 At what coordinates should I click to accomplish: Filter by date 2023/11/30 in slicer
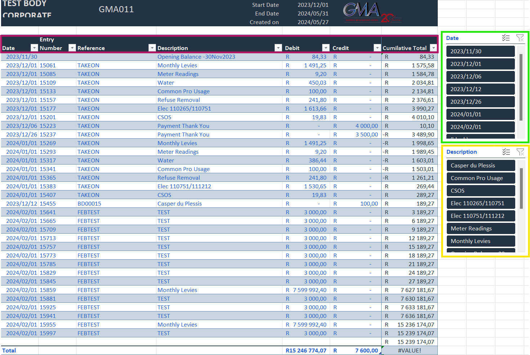pyautogui.click(x=480, y=51)
